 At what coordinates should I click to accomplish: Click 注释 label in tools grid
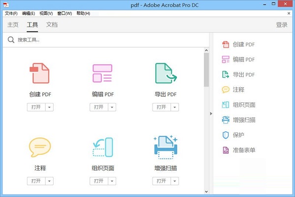point(40,168)
